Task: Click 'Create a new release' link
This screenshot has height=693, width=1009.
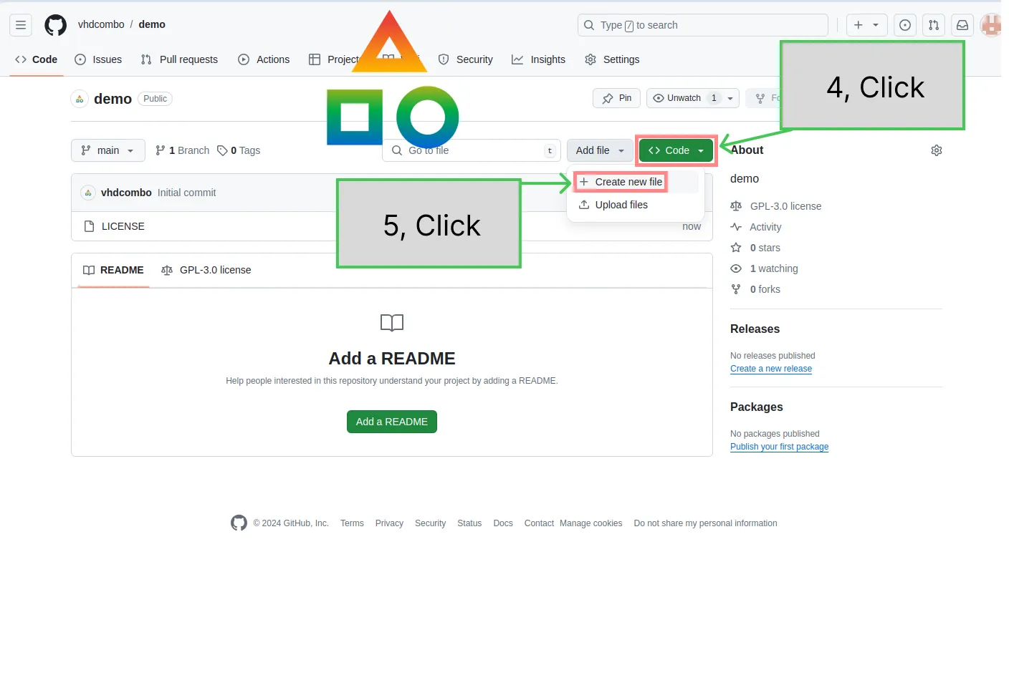Action: (x=771, y=369)
